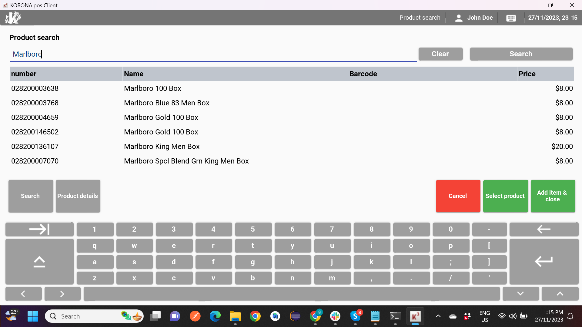Open Product details
This screenshot has width=582, height=327.
coord(78,196)
